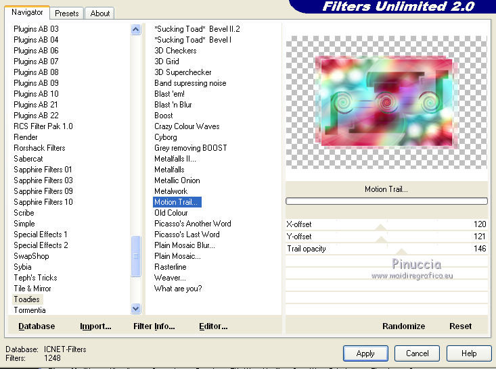Screen dimensions: 496x369
Task: Select the Sybia category
Action: 22,267
